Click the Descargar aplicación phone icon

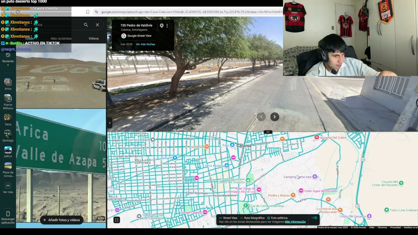coord(8,214)
